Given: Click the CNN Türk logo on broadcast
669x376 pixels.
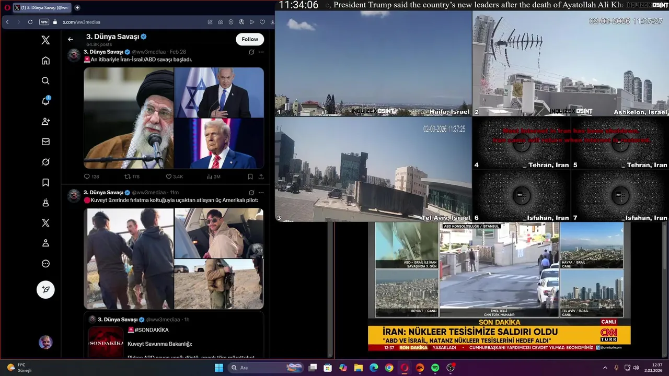Looking at the screenshot, I should (608, 335).
